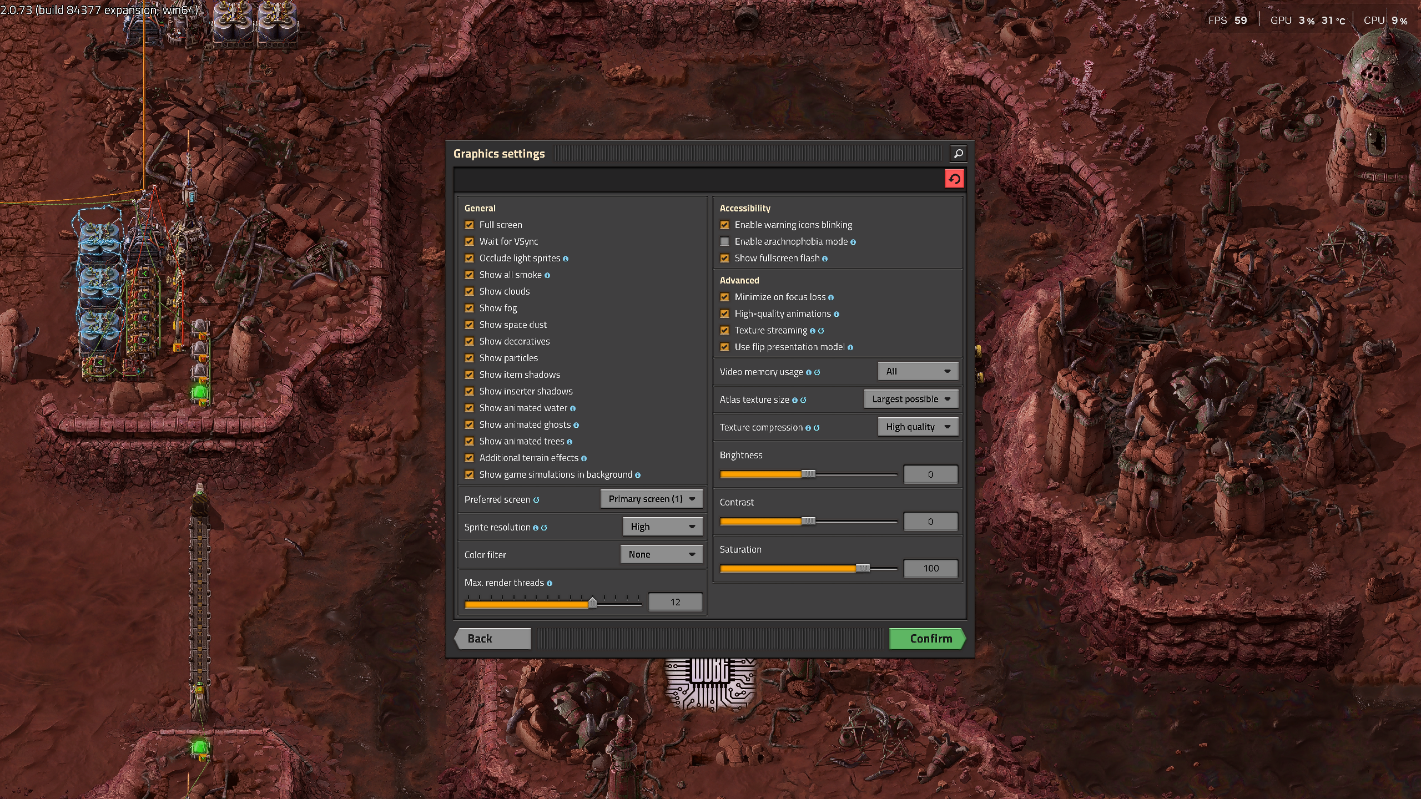Click the info icon next to Show all smoke
The width and height of the screenshot is (1421, 799).
point(547,275)
